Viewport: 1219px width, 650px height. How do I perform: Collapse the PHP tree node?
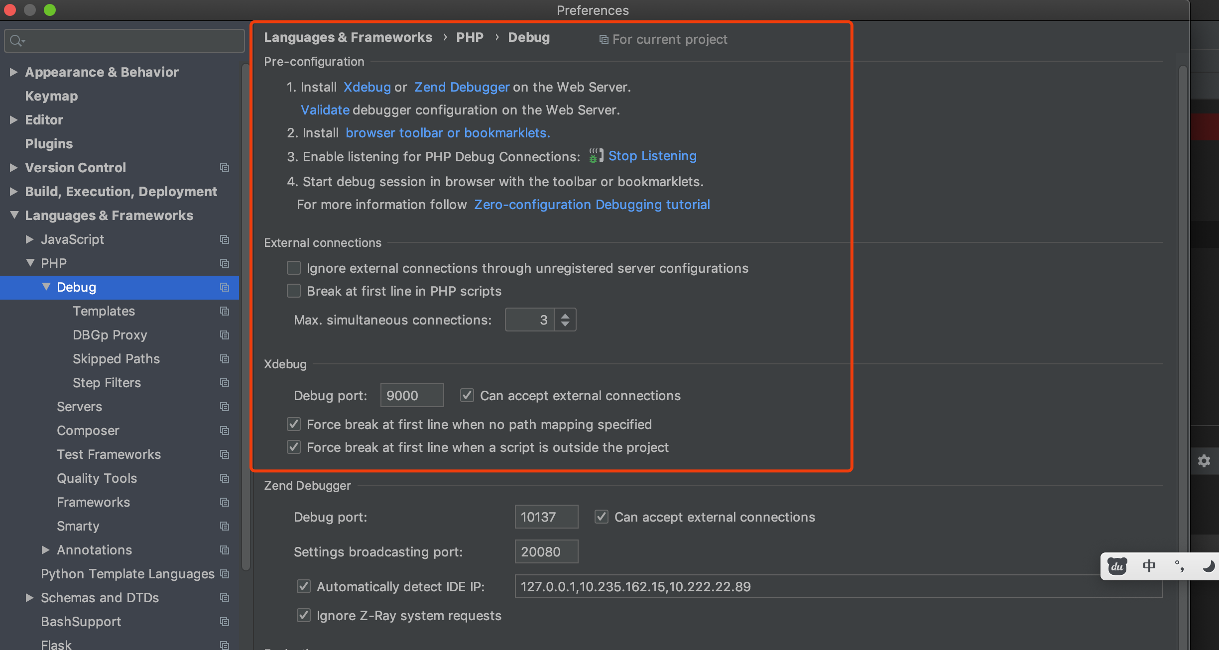point(30,263)
